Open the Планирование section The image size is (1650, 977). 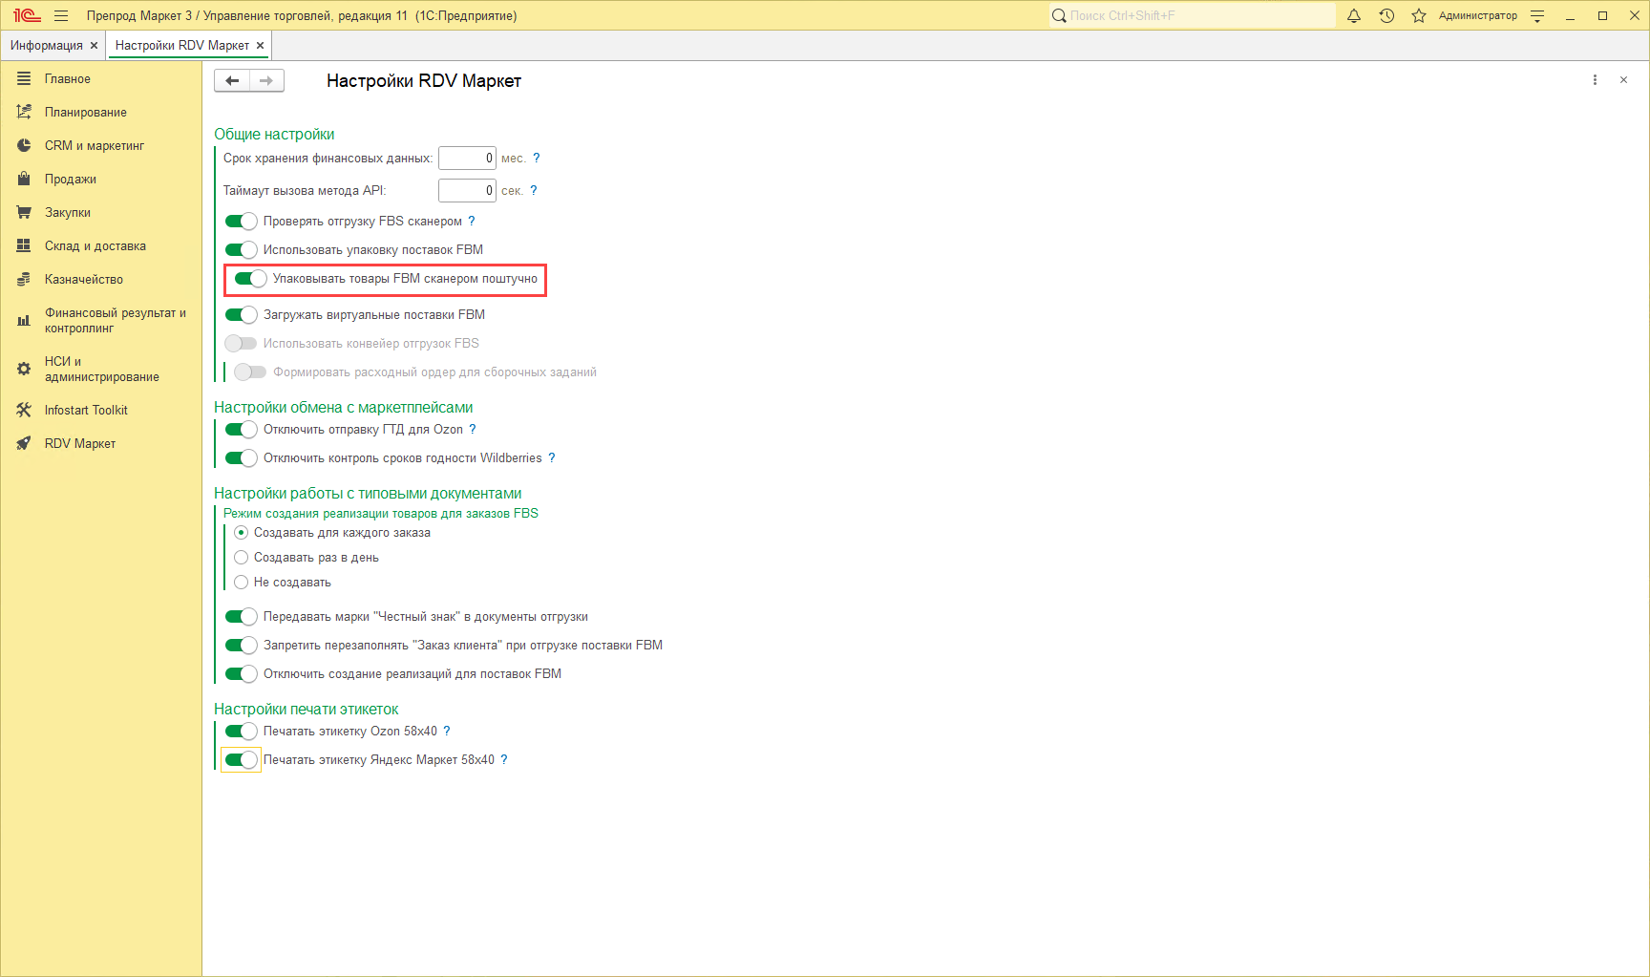[86, 112]
